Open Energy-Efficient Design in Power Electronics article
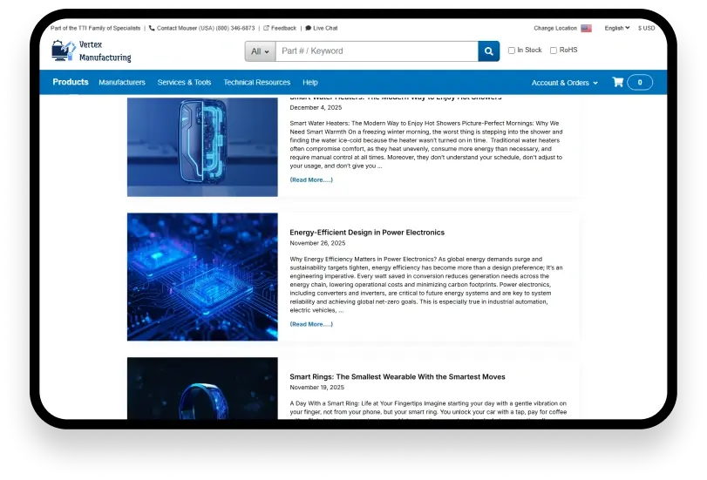The image size is (707, 480). point(366,233)
